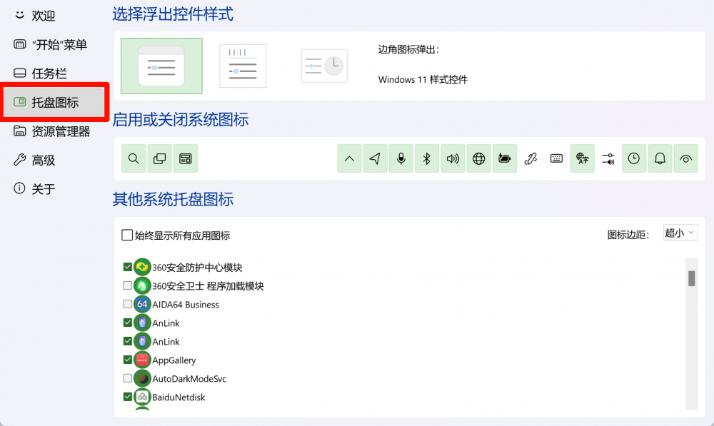
Task: Check the AIDA64 Business checkbox
Action: [128, 304]
